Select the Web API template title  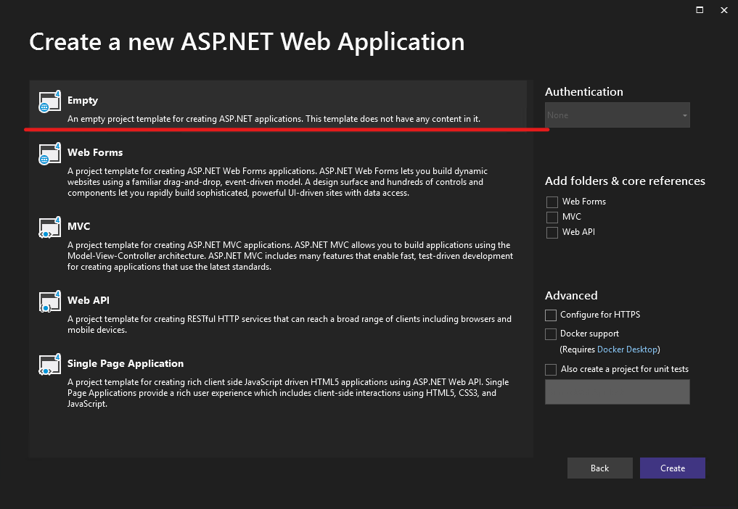coord(89,300)
